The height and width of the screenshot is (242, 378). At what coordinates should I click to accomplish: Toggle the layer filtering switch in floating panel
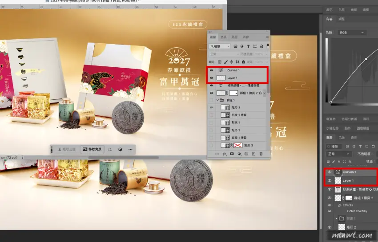point(268,45)
